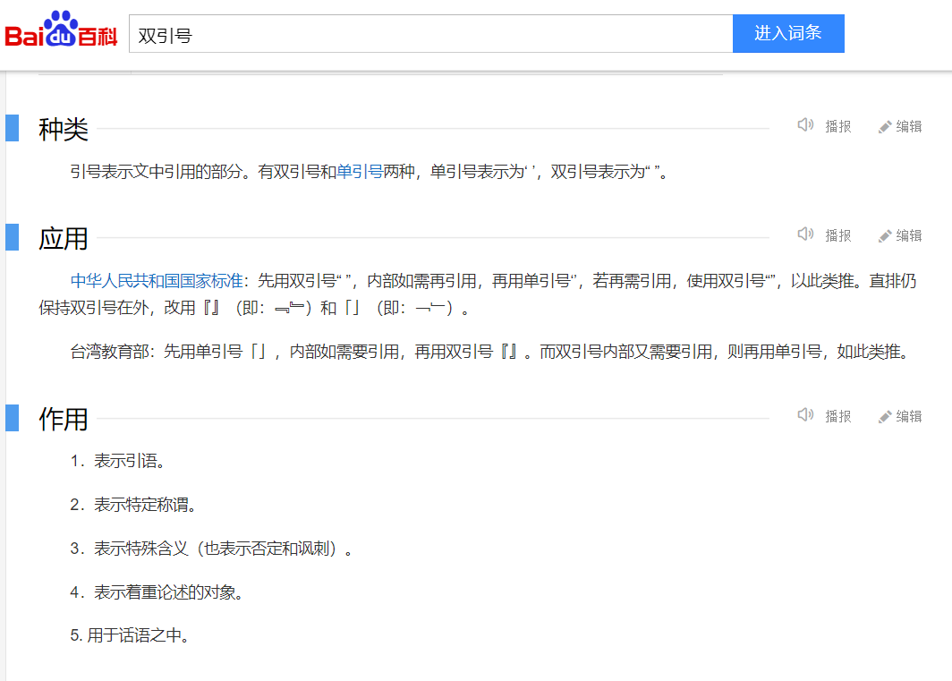The width and height of the screenshot is (952, 681).
Task: Click the 播报 label beside the 种类 heading
Action: pos(838,127)
